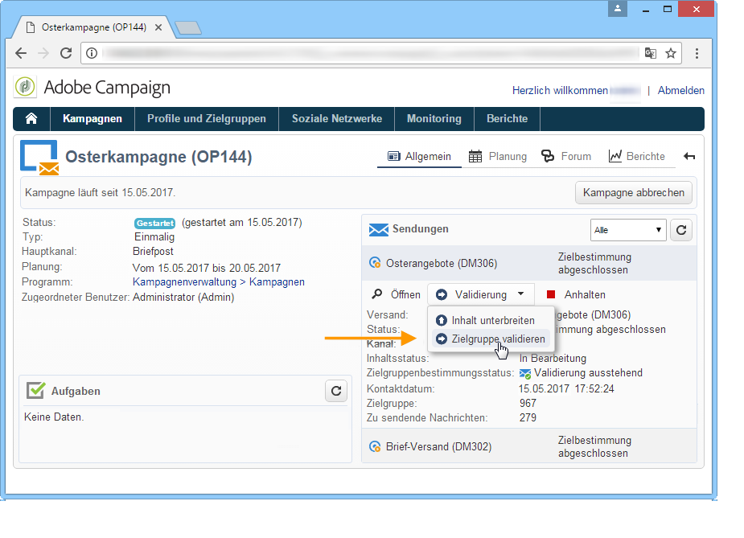Refresh the Sendungen list

681,230
